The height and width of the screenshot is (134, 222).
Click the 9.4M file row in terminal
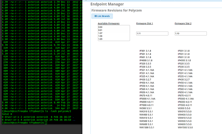click(42, 103)
